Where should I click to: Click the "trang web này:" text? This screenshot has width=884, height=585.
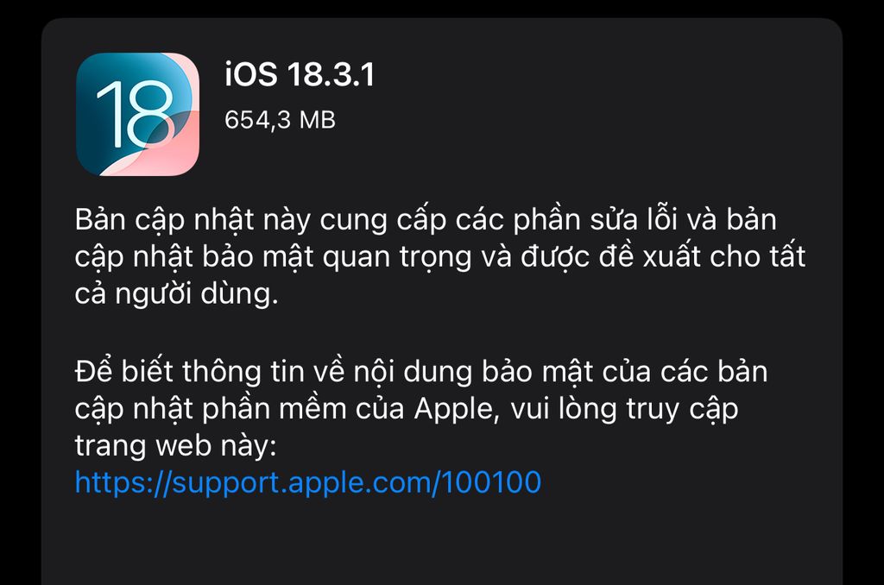(175, 445)
